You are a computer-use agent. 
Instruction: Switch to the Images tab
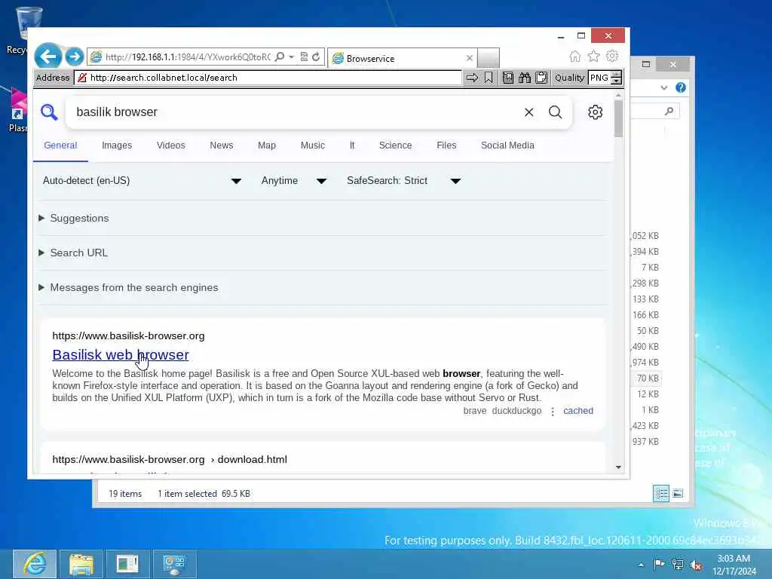(x=117, y=146)
